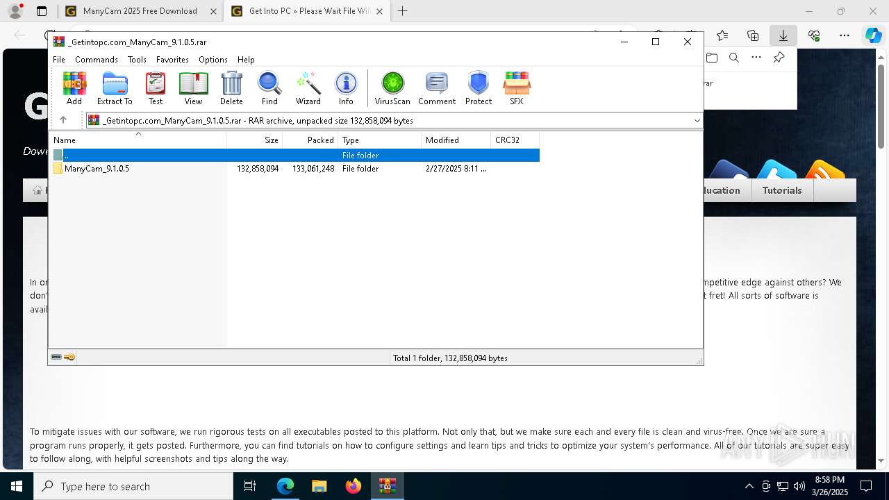Open Firefox from the taskbar
Image resolution: width=889 pixels, height=500 pixels.
[354, 486]
